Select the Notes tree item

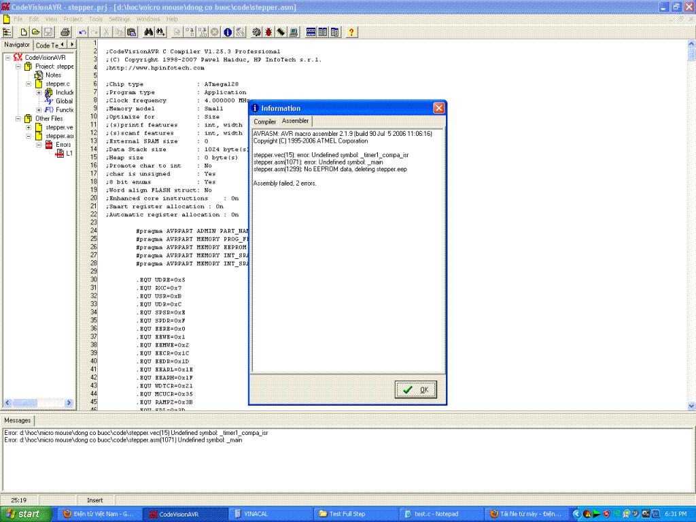53,75
